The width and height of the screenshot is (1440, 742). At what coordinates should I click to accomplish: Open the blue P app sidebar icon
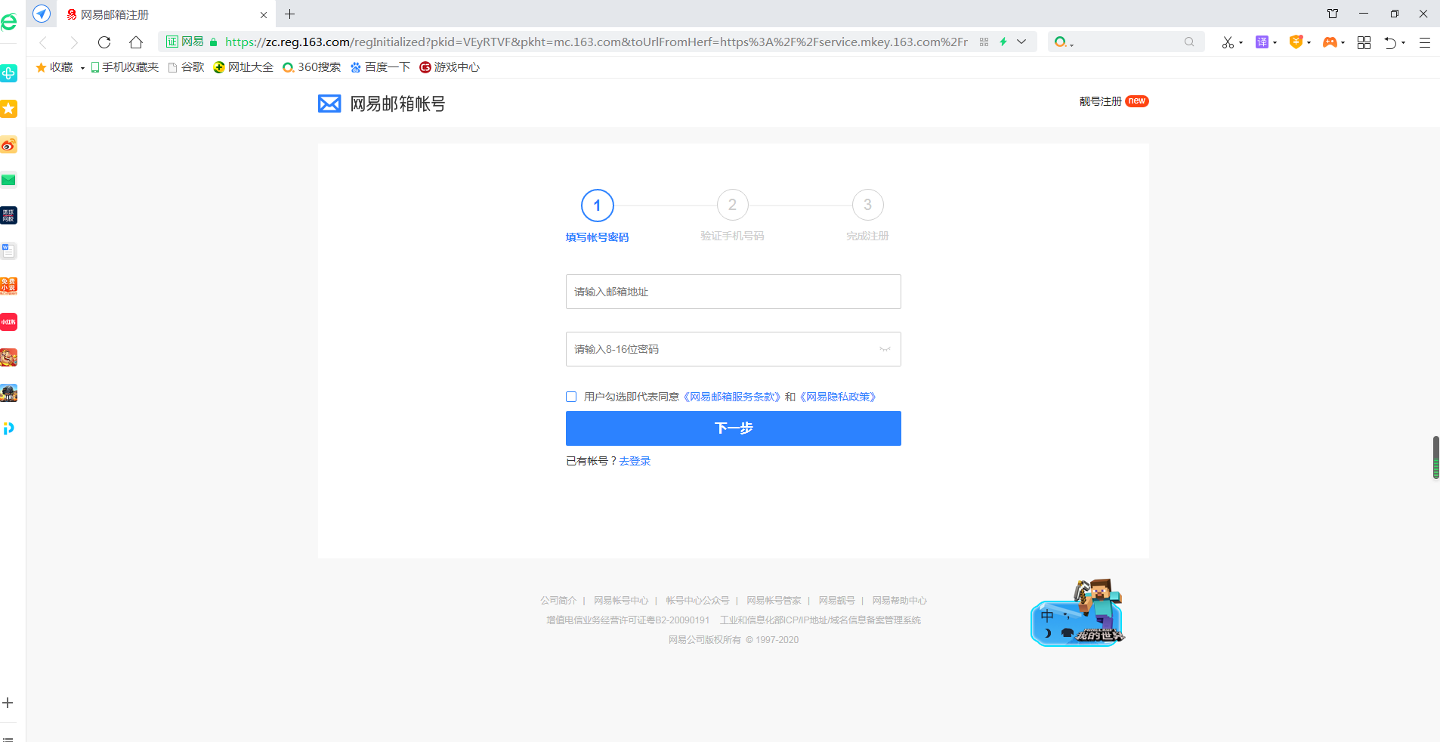point(8,428)
